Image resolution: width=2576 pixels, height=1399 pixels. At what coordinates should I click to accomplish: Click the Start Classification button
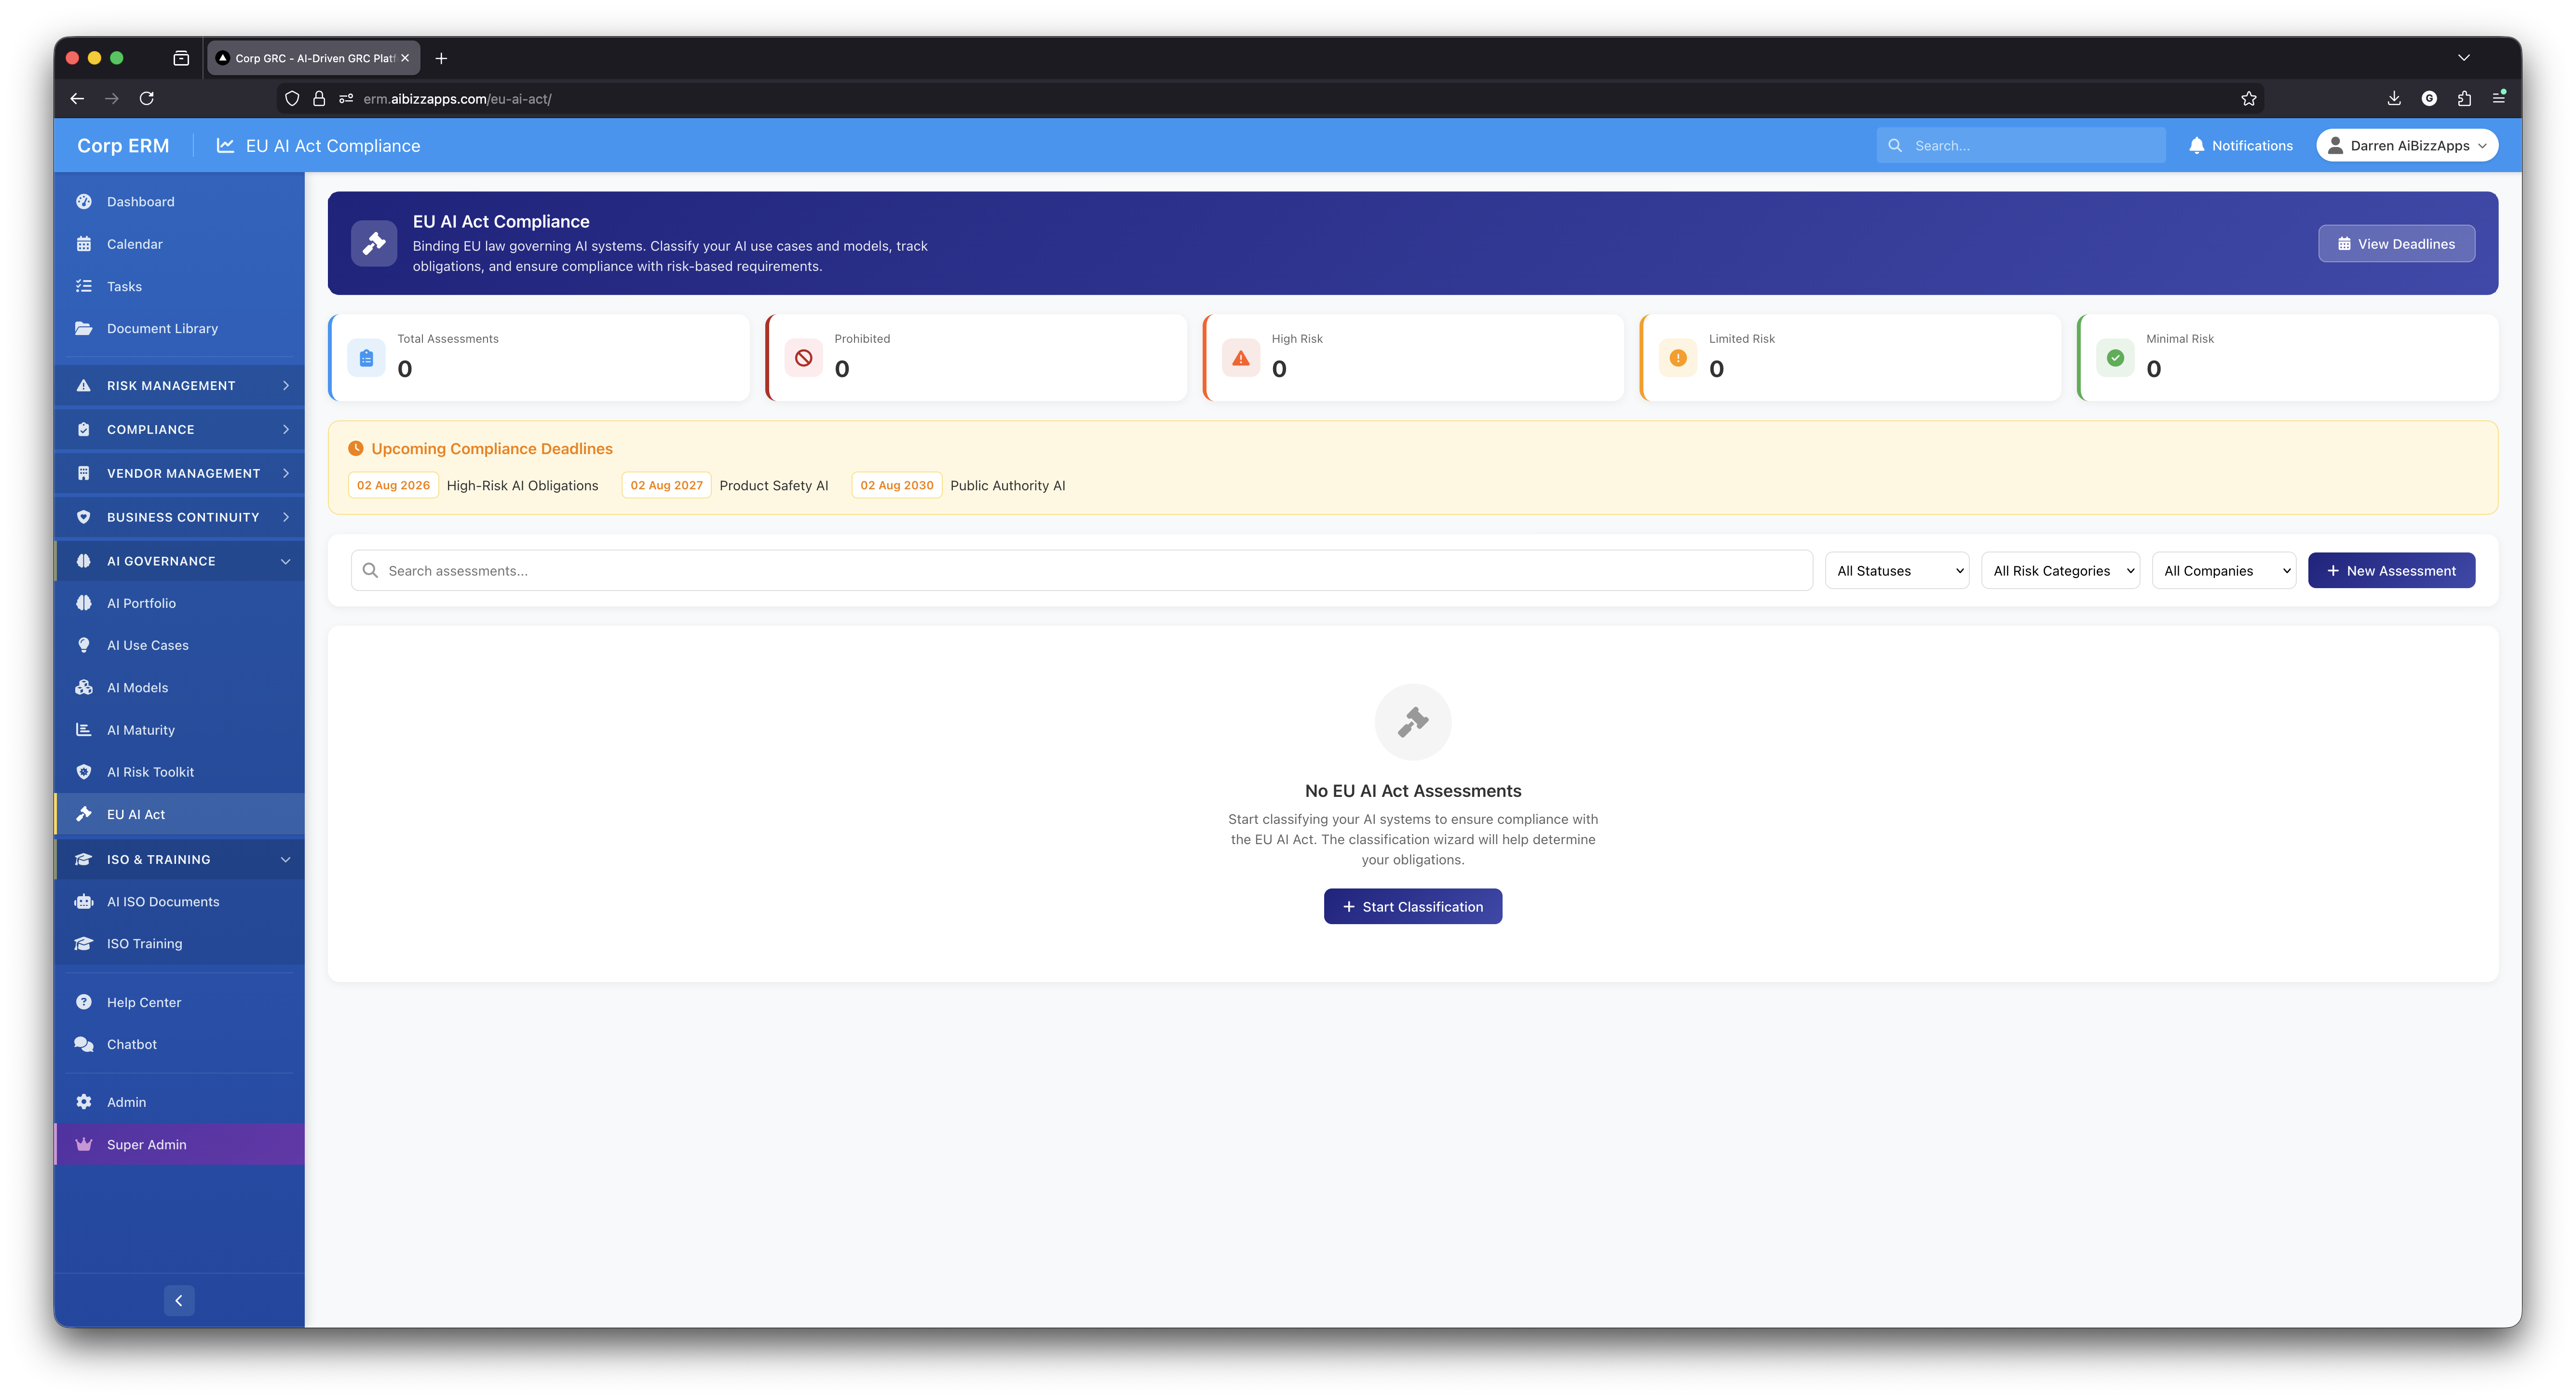1412,906
